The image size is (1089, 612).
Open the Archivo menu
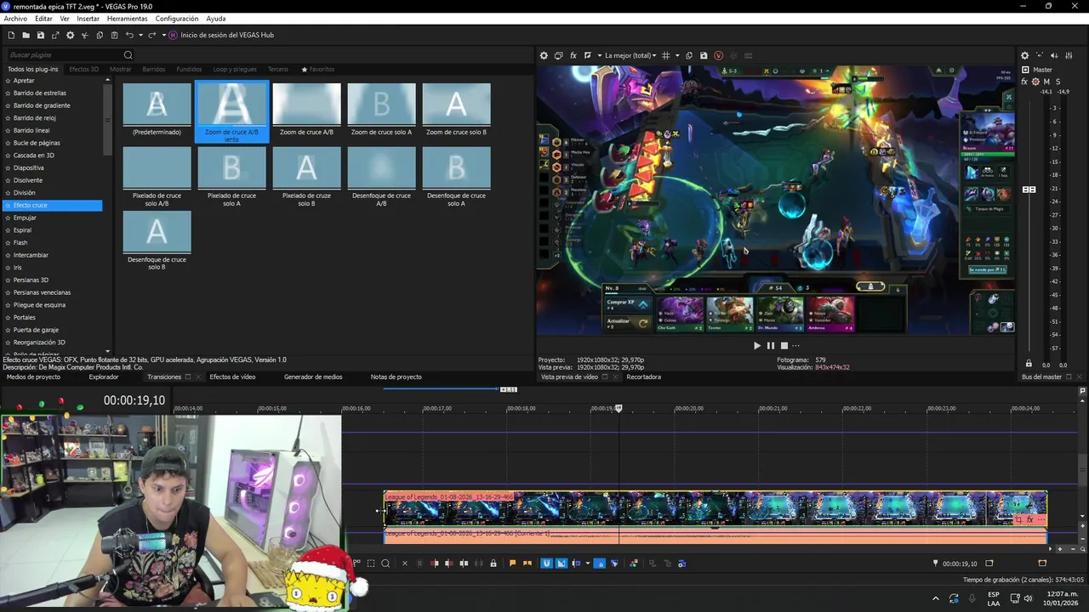click(15, 19)
